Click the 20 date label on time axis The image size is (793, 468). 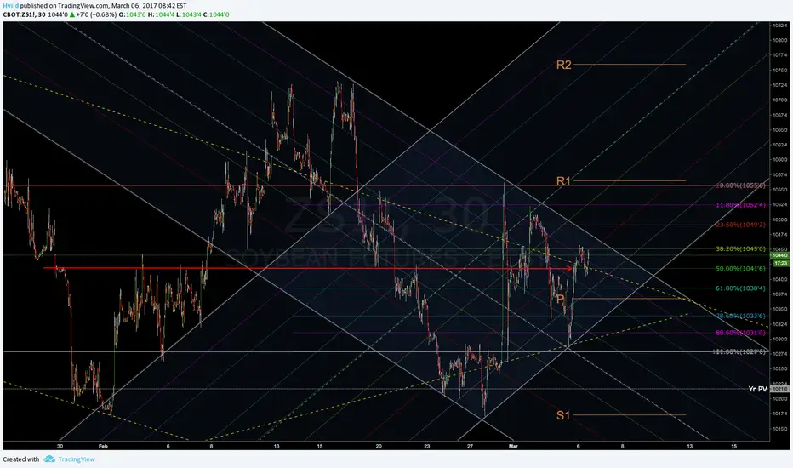(379, 446)
